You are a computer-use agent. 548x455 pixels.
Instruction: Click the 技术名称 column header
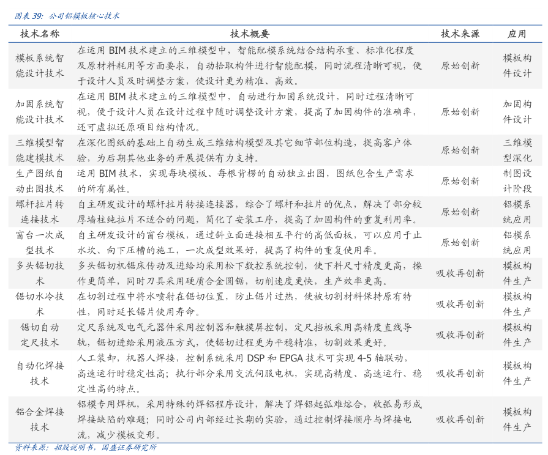click(x=40, y=34)
